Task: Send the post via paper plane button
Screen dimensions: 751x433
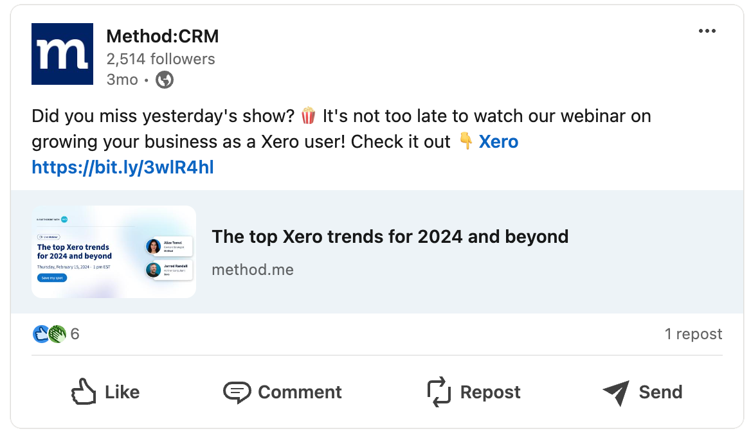Action: 642,392
